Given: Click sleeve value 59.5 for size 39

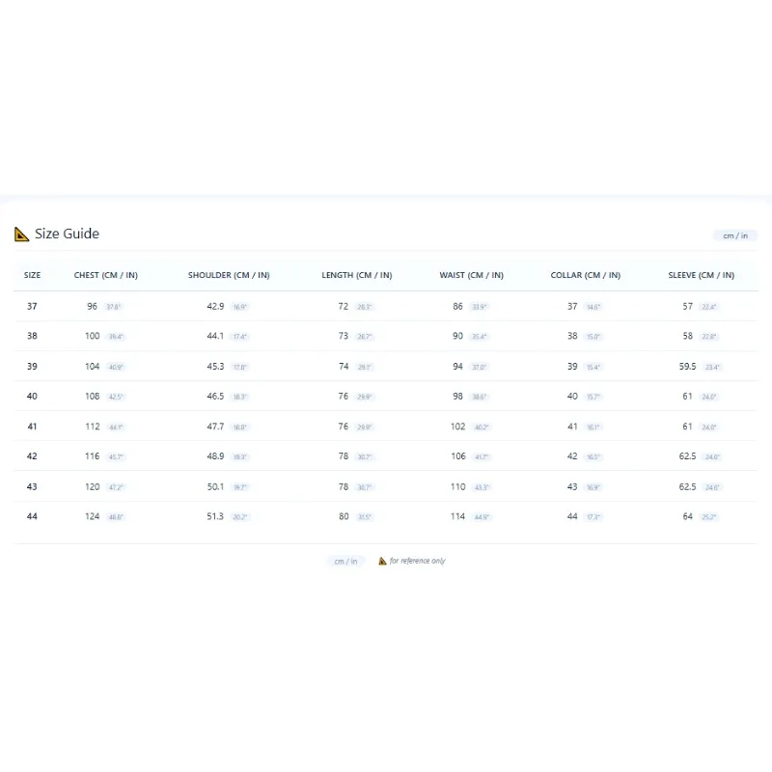Looking at the screenshot, I should coord(687,367).
